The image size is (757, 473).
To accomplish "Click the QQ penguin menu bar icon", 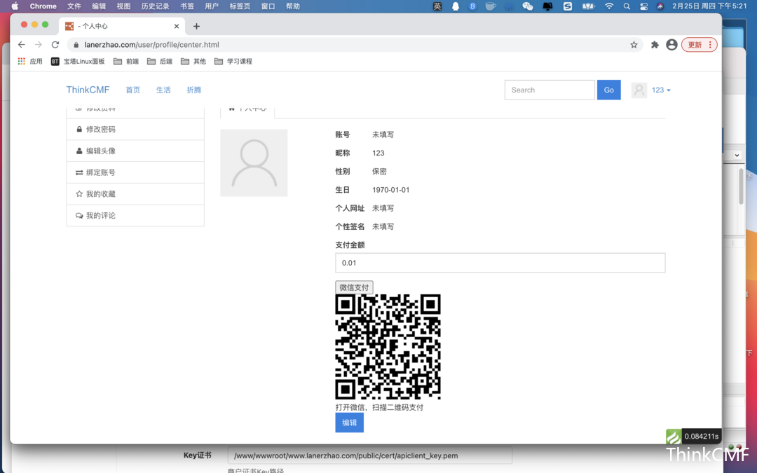I will (456, 6).
